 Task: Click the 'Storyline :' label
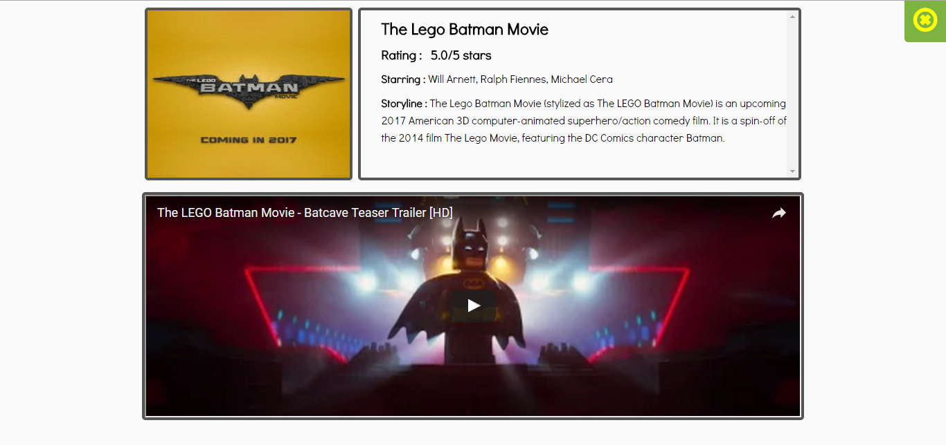(x=404, y=104)
